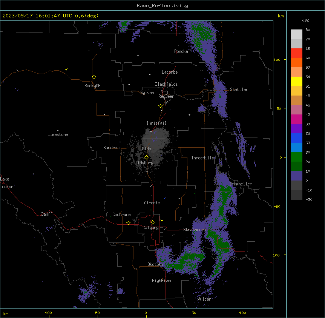Click the red 65 dBZ legend swatch
Image resolution: width=325 pixels, height=318 pixels.
click(296, 53)
